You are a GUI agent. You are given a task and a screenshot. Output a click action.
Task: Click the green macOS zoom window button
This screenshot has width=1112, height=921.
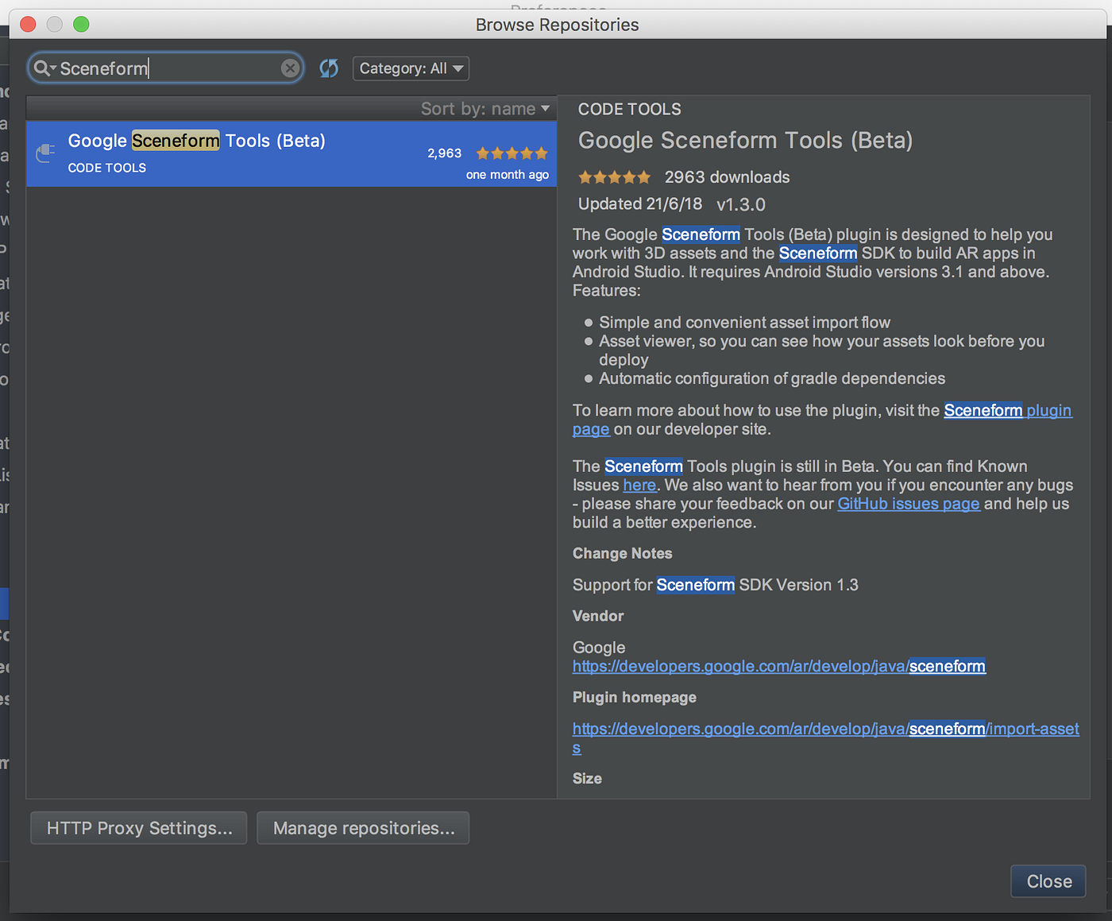point(81,24)
